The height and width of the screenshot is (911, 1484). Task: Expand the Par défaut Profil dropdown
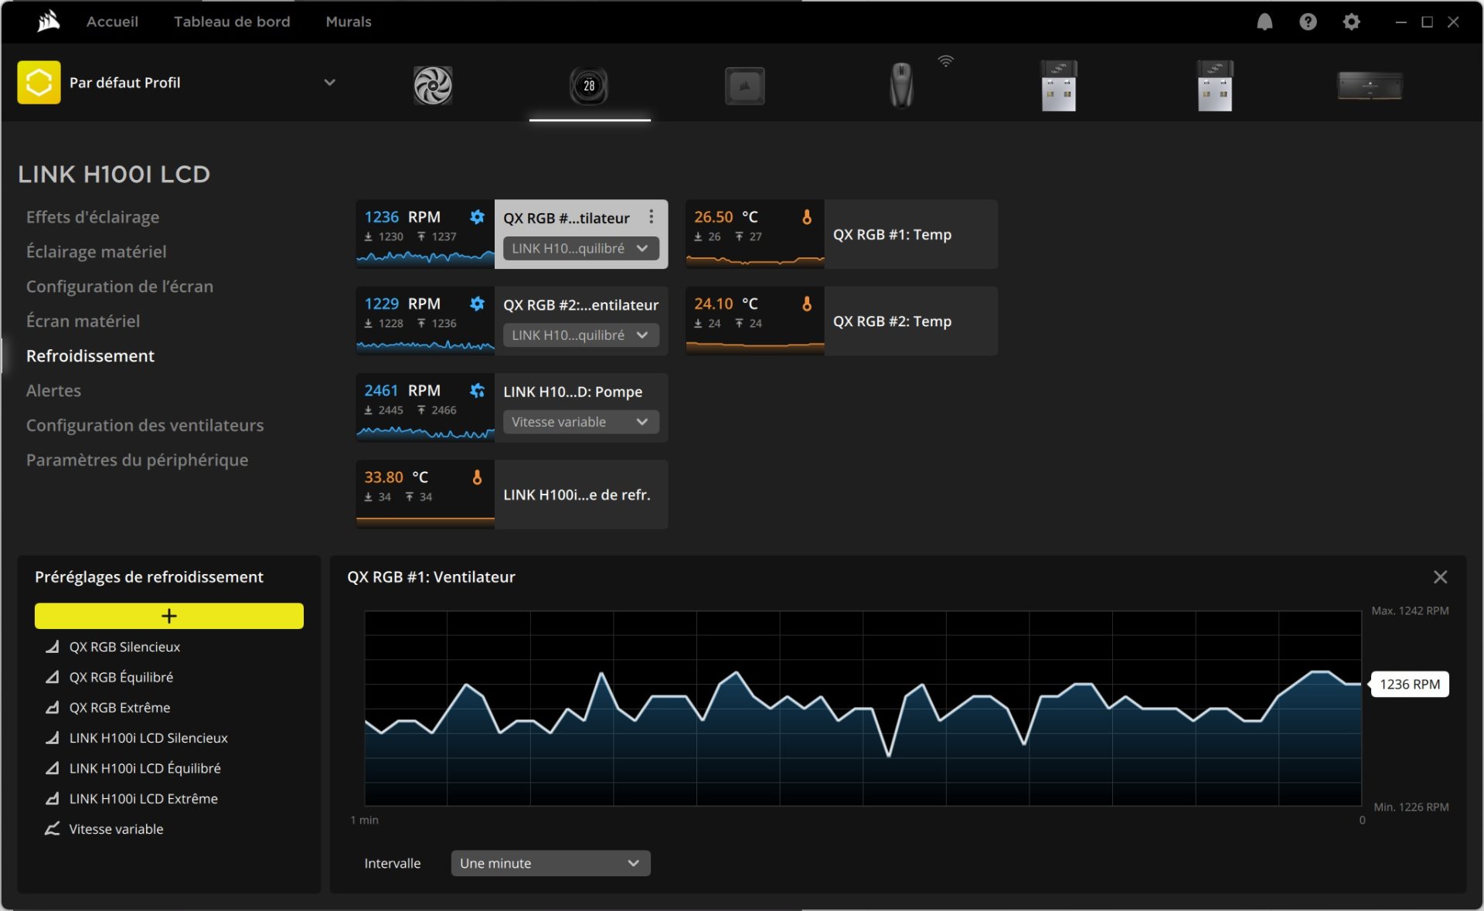[x=329, y=82]
